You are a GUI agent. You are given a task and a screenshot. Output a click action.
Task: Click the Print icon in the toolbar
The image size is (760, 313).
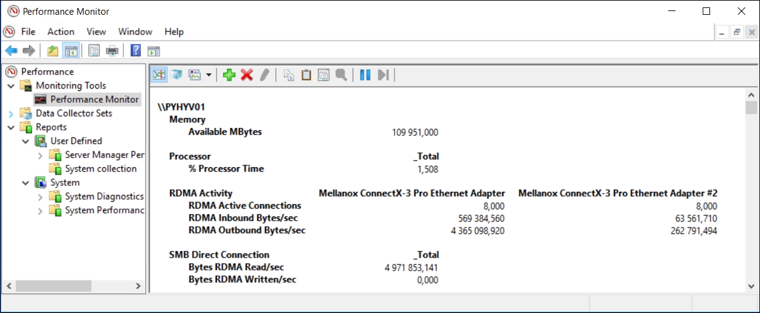point(112,51)
